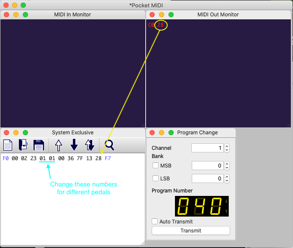The image size is (293, 248).
Task: Close the Program Change window
Action: tap(152, 133)
